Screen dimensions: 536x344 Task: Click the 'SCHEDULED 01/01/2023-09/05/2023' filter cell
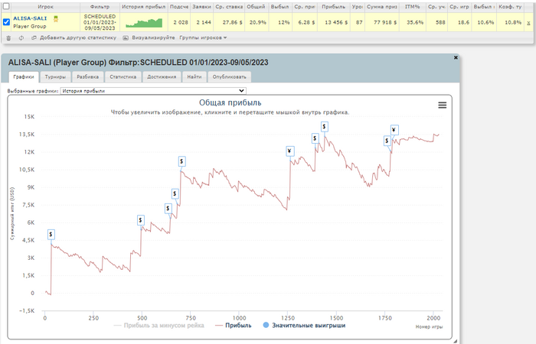(x=100, y=22)
